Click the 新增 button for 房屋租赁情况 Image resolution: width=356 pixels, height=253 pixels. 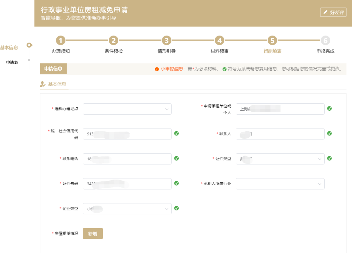click(x=93, y=234)
